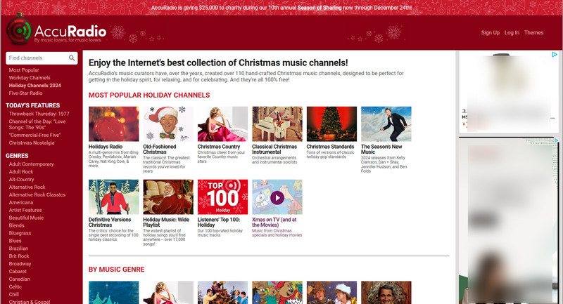The width and height of the screenshot is (563, 304).
Task: Open the Americana genre
Action: [21, 202]
